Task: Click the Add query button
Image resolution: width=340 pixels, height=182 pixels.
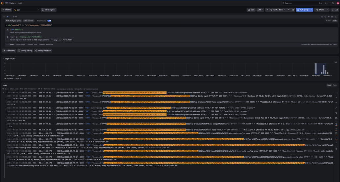Action: 9,50
